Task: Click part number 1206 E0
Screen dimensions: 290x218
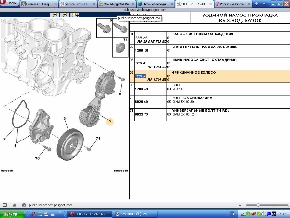Action: 142,50
